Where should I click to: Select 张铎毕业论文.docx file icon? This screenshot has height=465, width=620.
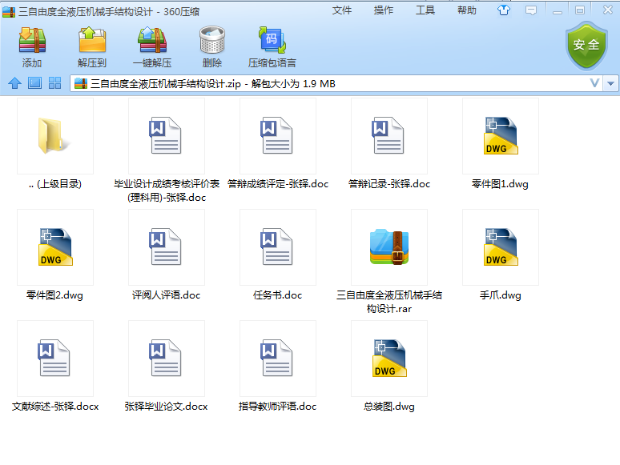point(167,359)
